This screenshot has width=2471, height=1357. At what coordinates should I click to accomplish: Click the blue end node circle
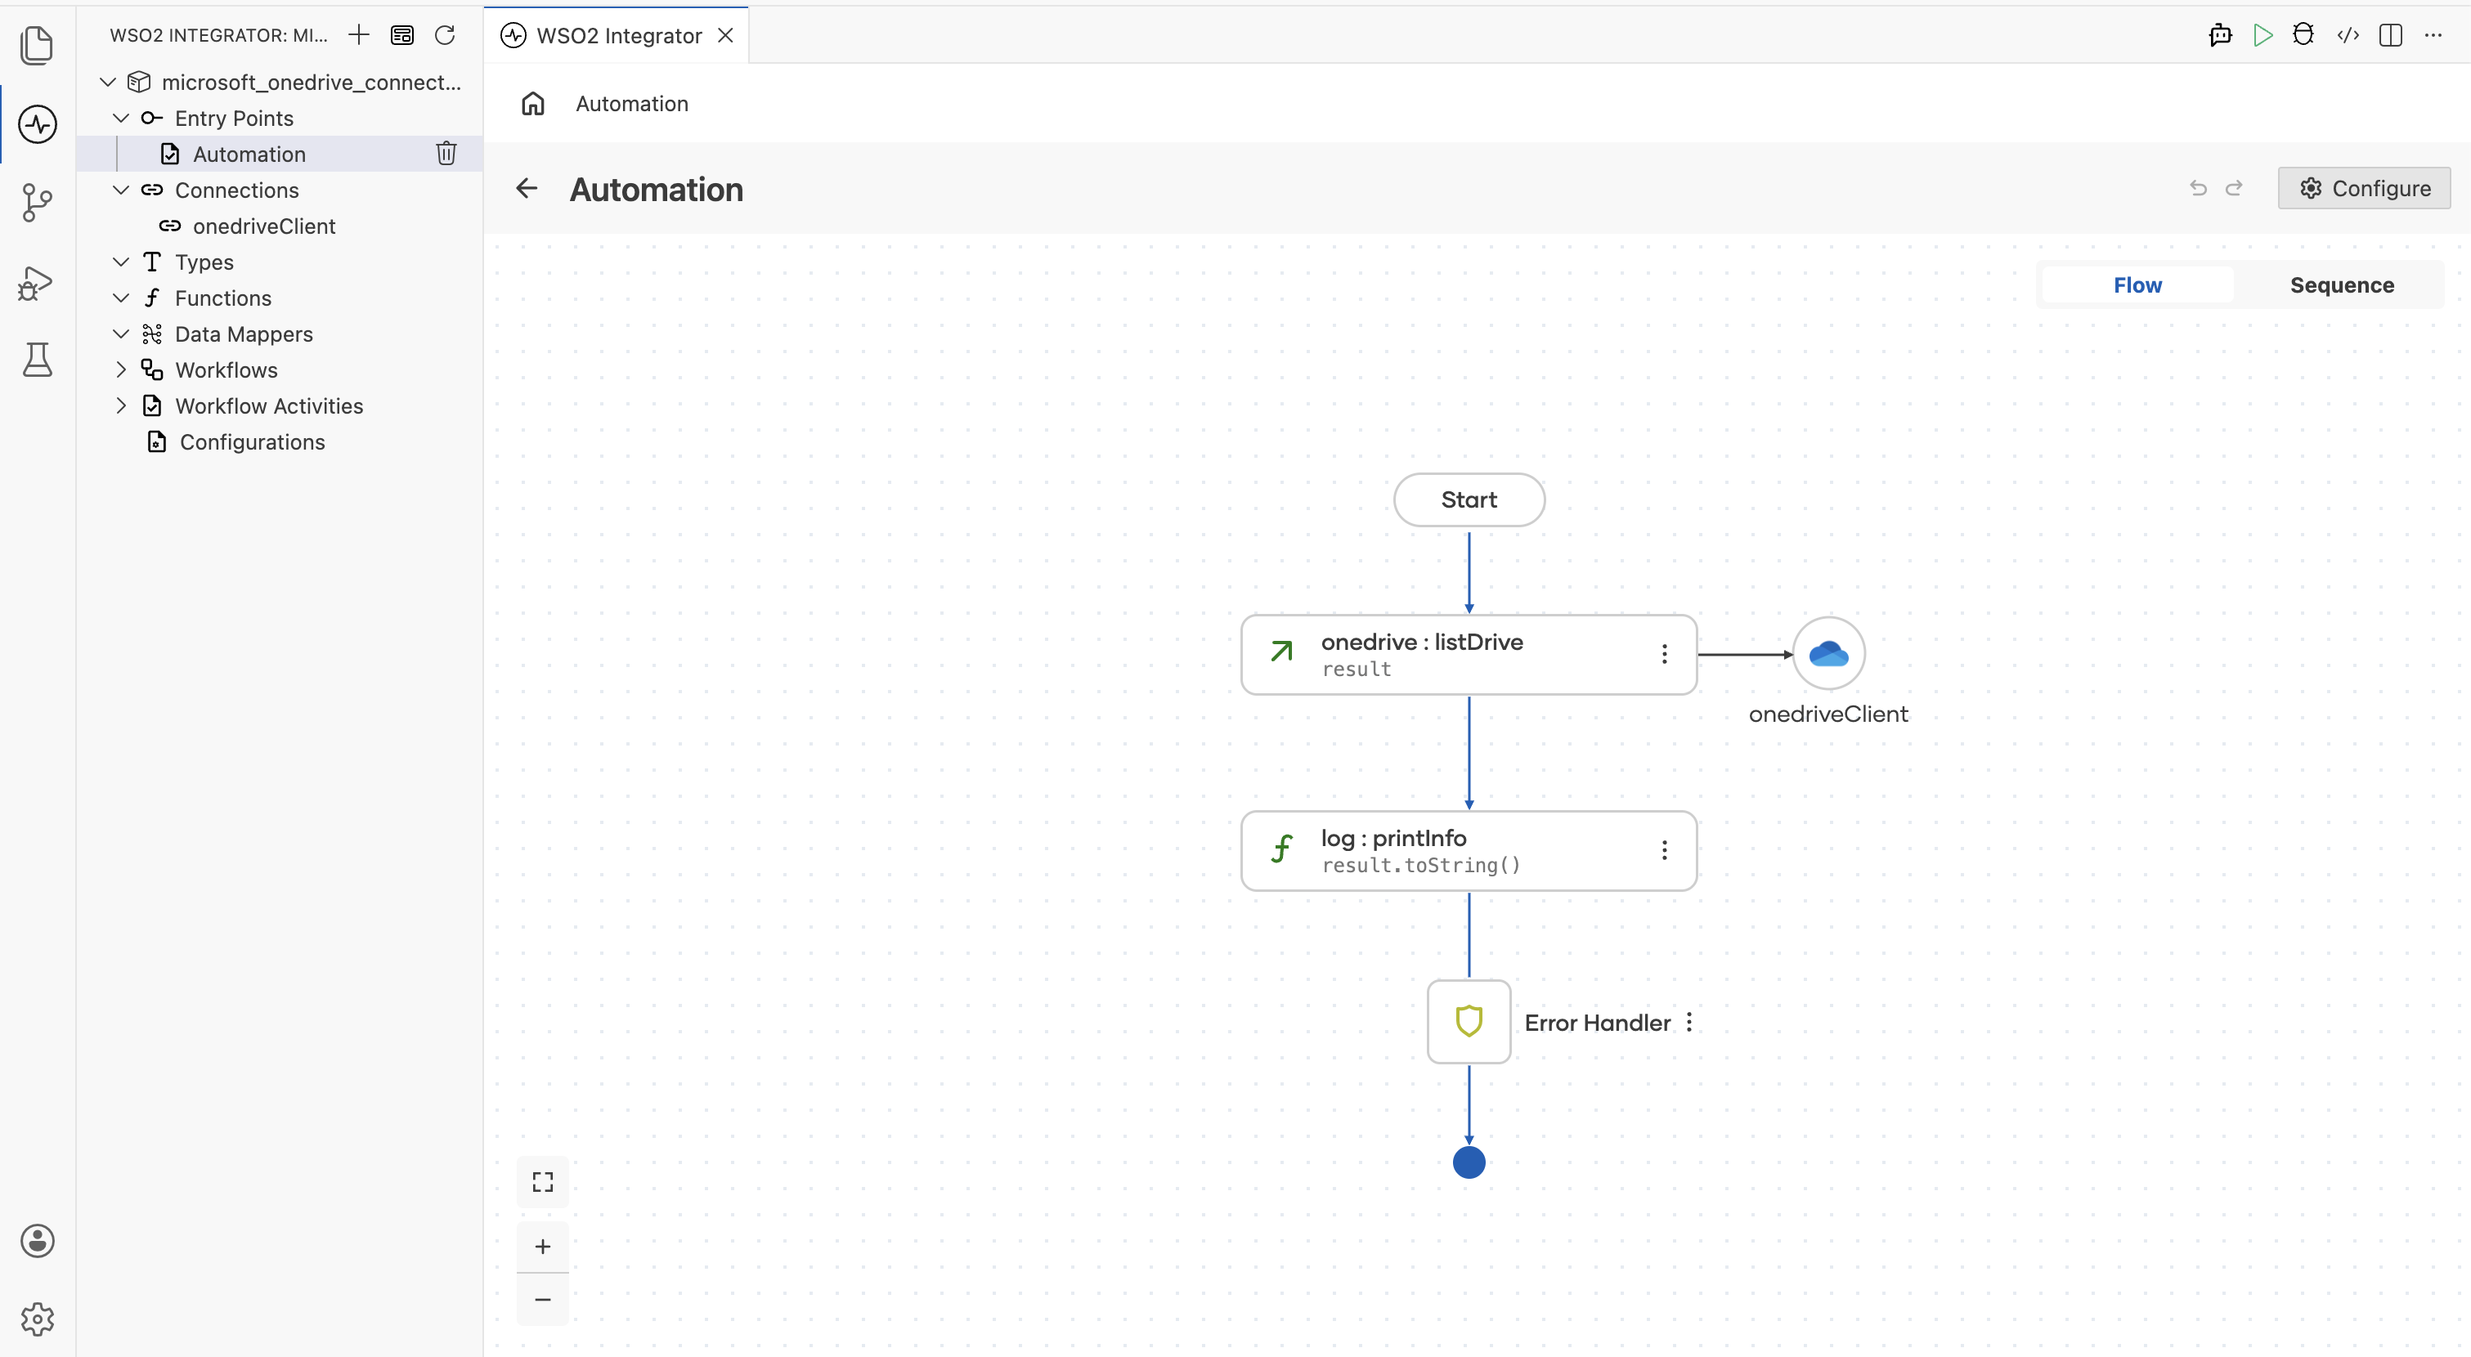pos(1469,1162)
